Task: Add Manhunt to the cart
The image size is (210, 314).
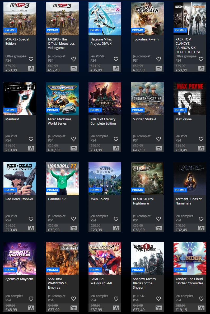Action: 31,148
